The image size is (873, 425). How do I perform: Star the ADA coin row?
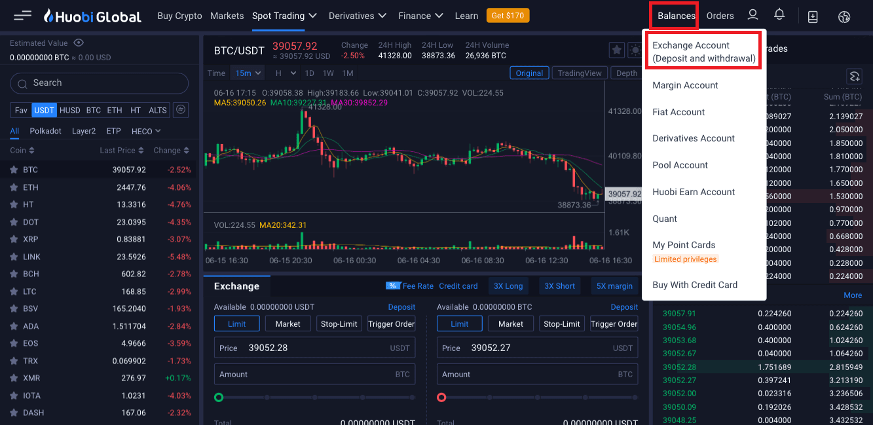click(x=14, y=326)
